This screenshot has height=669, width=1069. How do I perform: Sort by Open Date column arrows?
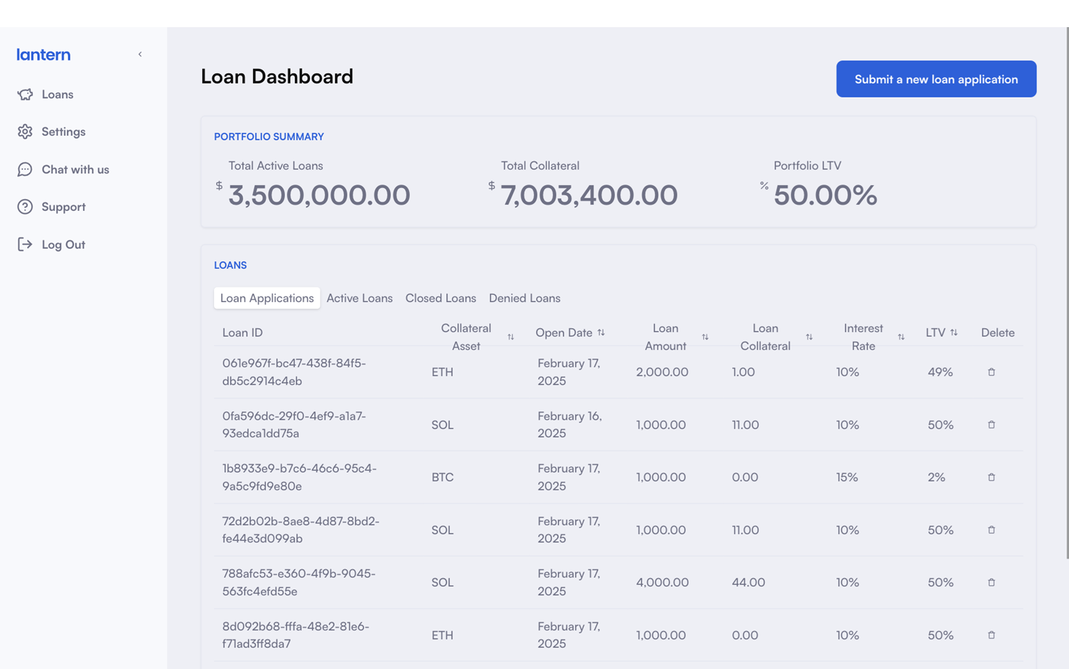point(601,333)
